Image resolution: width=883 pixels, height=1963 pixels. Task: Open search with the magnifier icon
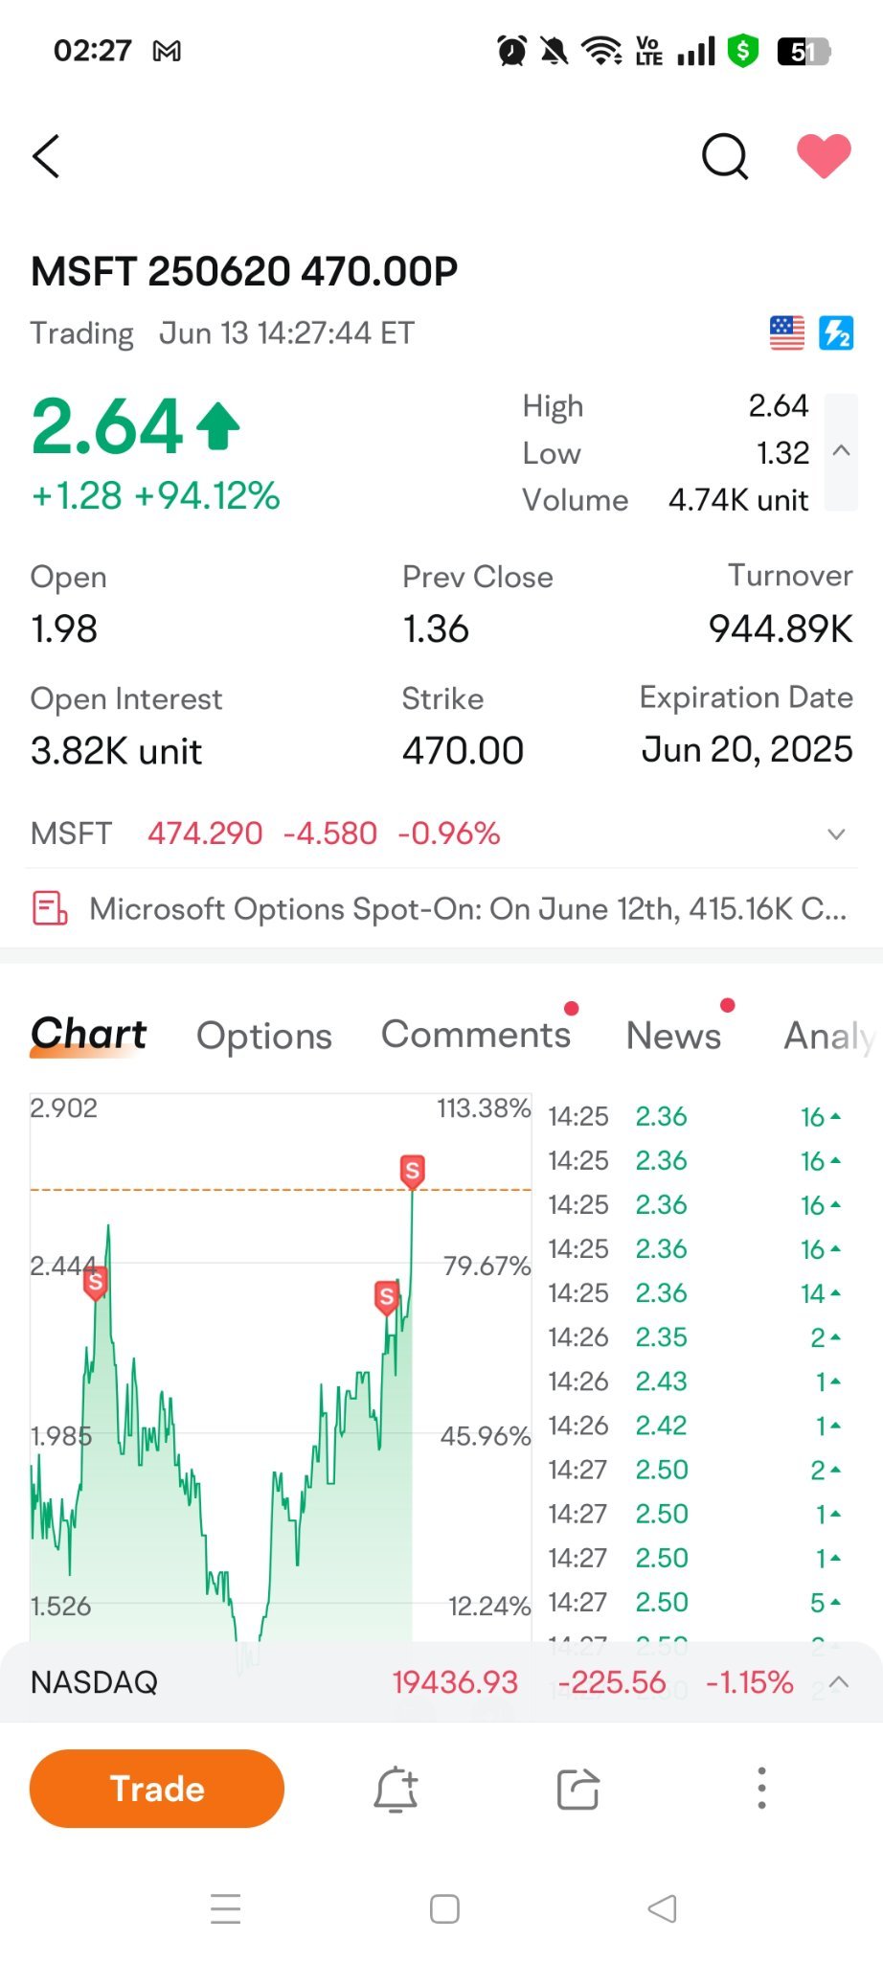725,156
